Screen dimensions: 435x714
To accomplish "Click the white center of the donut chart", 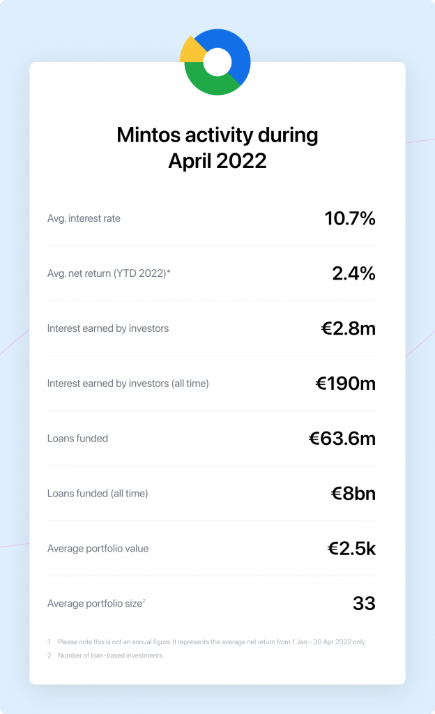I will coord(217,61).
